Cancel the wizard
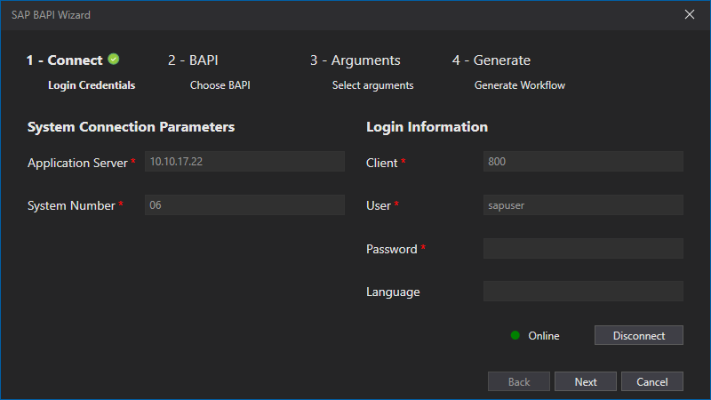 [x=652, y=382]
